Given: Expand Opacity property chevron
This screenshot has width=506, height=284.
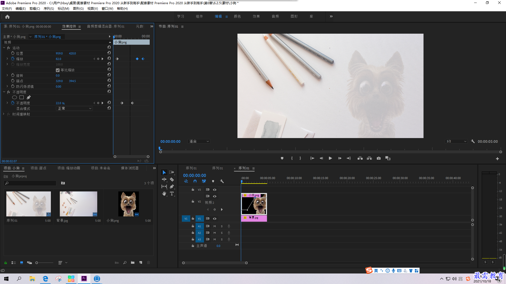Looking at the screenshot, I should (x=7, y=103).
